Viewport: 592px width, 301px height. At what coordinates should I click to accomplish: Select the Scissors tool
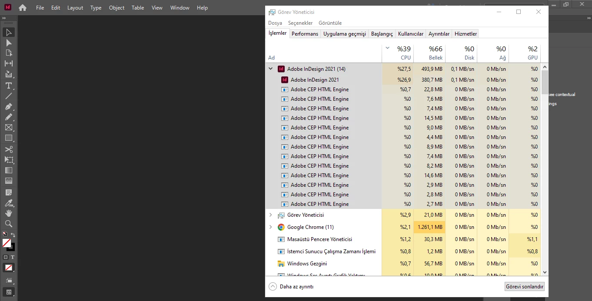9,149
